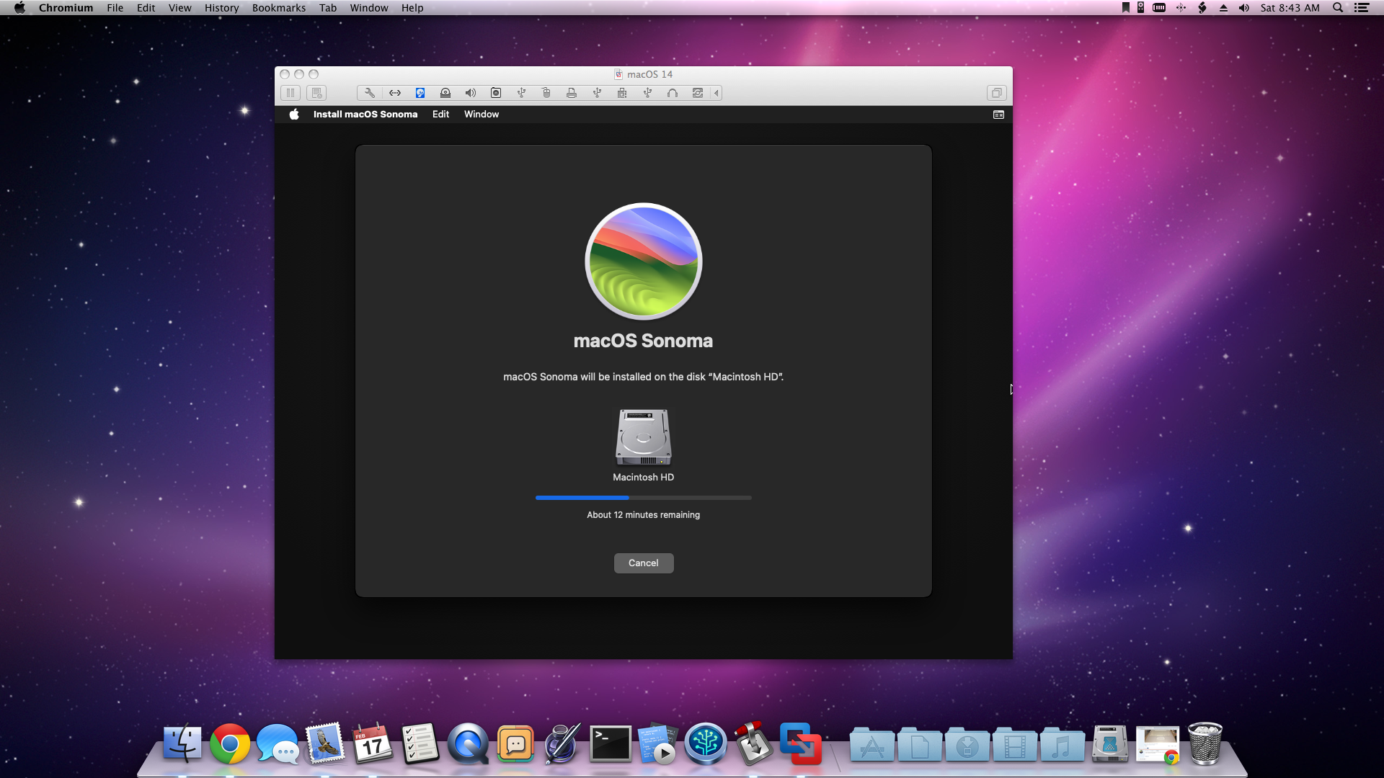This screenshot has width=1384, height=778.
Task: Click the headphones device icon
Action: coord(673,93)
